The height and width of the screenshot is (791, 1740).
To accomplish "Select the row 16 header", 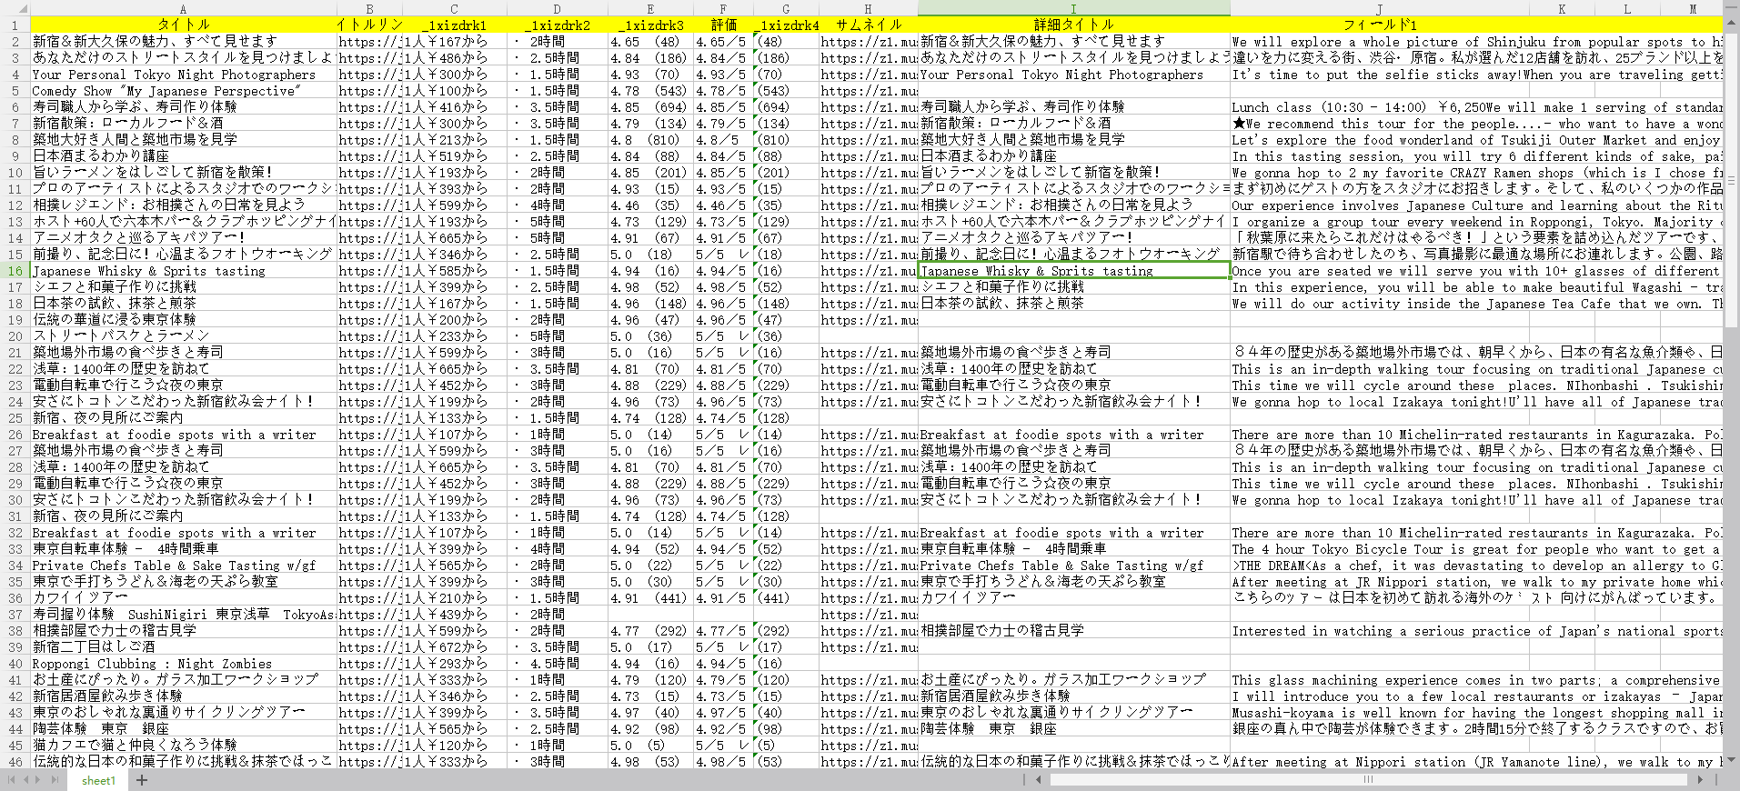I will 15,271.
